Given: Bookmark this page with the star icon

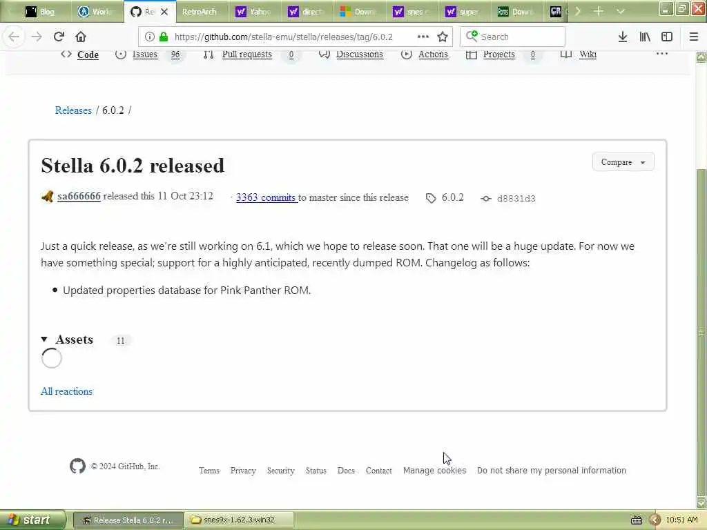Looking at the screenshot, I should (x=443, y=37).
